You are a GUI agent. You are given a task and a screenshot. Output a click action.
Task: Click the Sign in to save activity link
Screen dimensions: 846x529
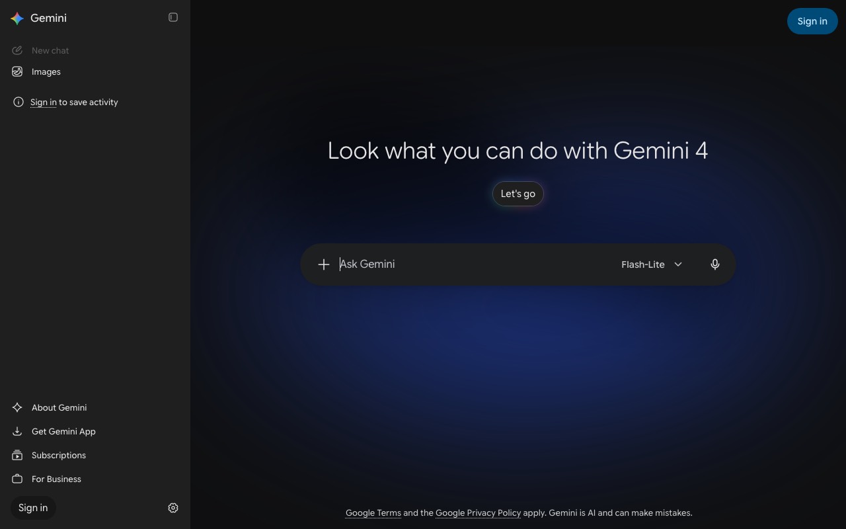pos(44,102)
